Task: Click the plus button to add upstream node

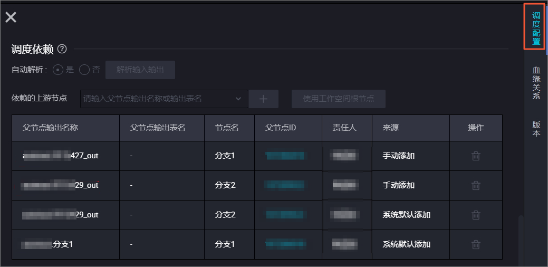Action: click(263, 99)
